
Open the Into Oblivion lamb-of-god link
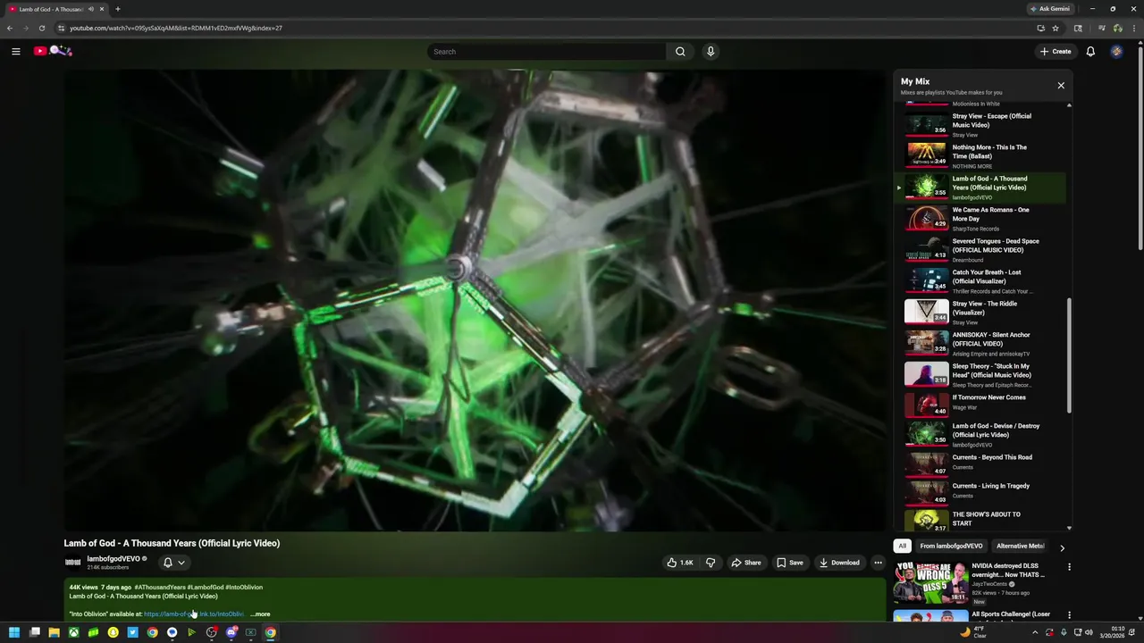tap(193, 614)
